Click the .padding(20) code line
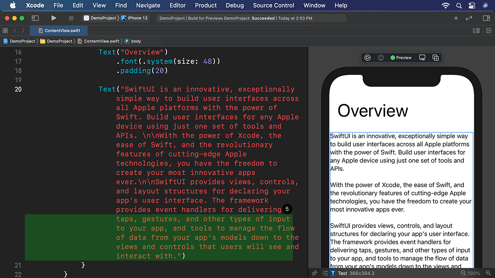 pos(142,71)
